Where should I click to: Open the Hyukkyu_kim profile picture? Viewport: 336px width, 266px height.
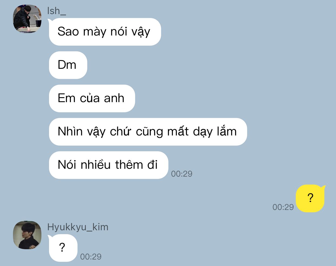pos(27,235)
